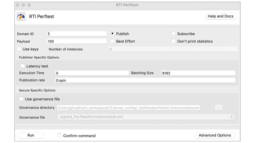Enable the Latency test checkbox

pos(23,66)
